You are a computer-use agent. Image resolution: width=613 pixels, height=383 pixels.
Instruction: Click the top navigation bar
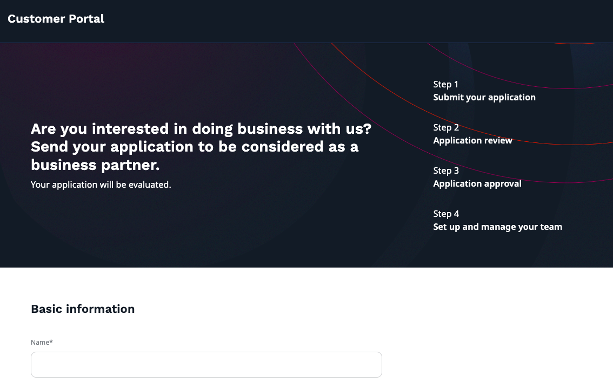click(x=307, y=22)
